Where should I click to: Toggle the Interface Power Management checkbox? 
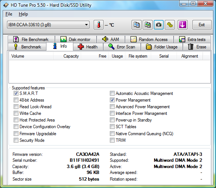click(112, 113)
